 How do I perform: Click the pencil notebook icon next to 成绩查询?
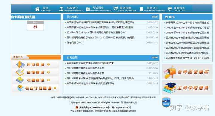pos(20,72)
